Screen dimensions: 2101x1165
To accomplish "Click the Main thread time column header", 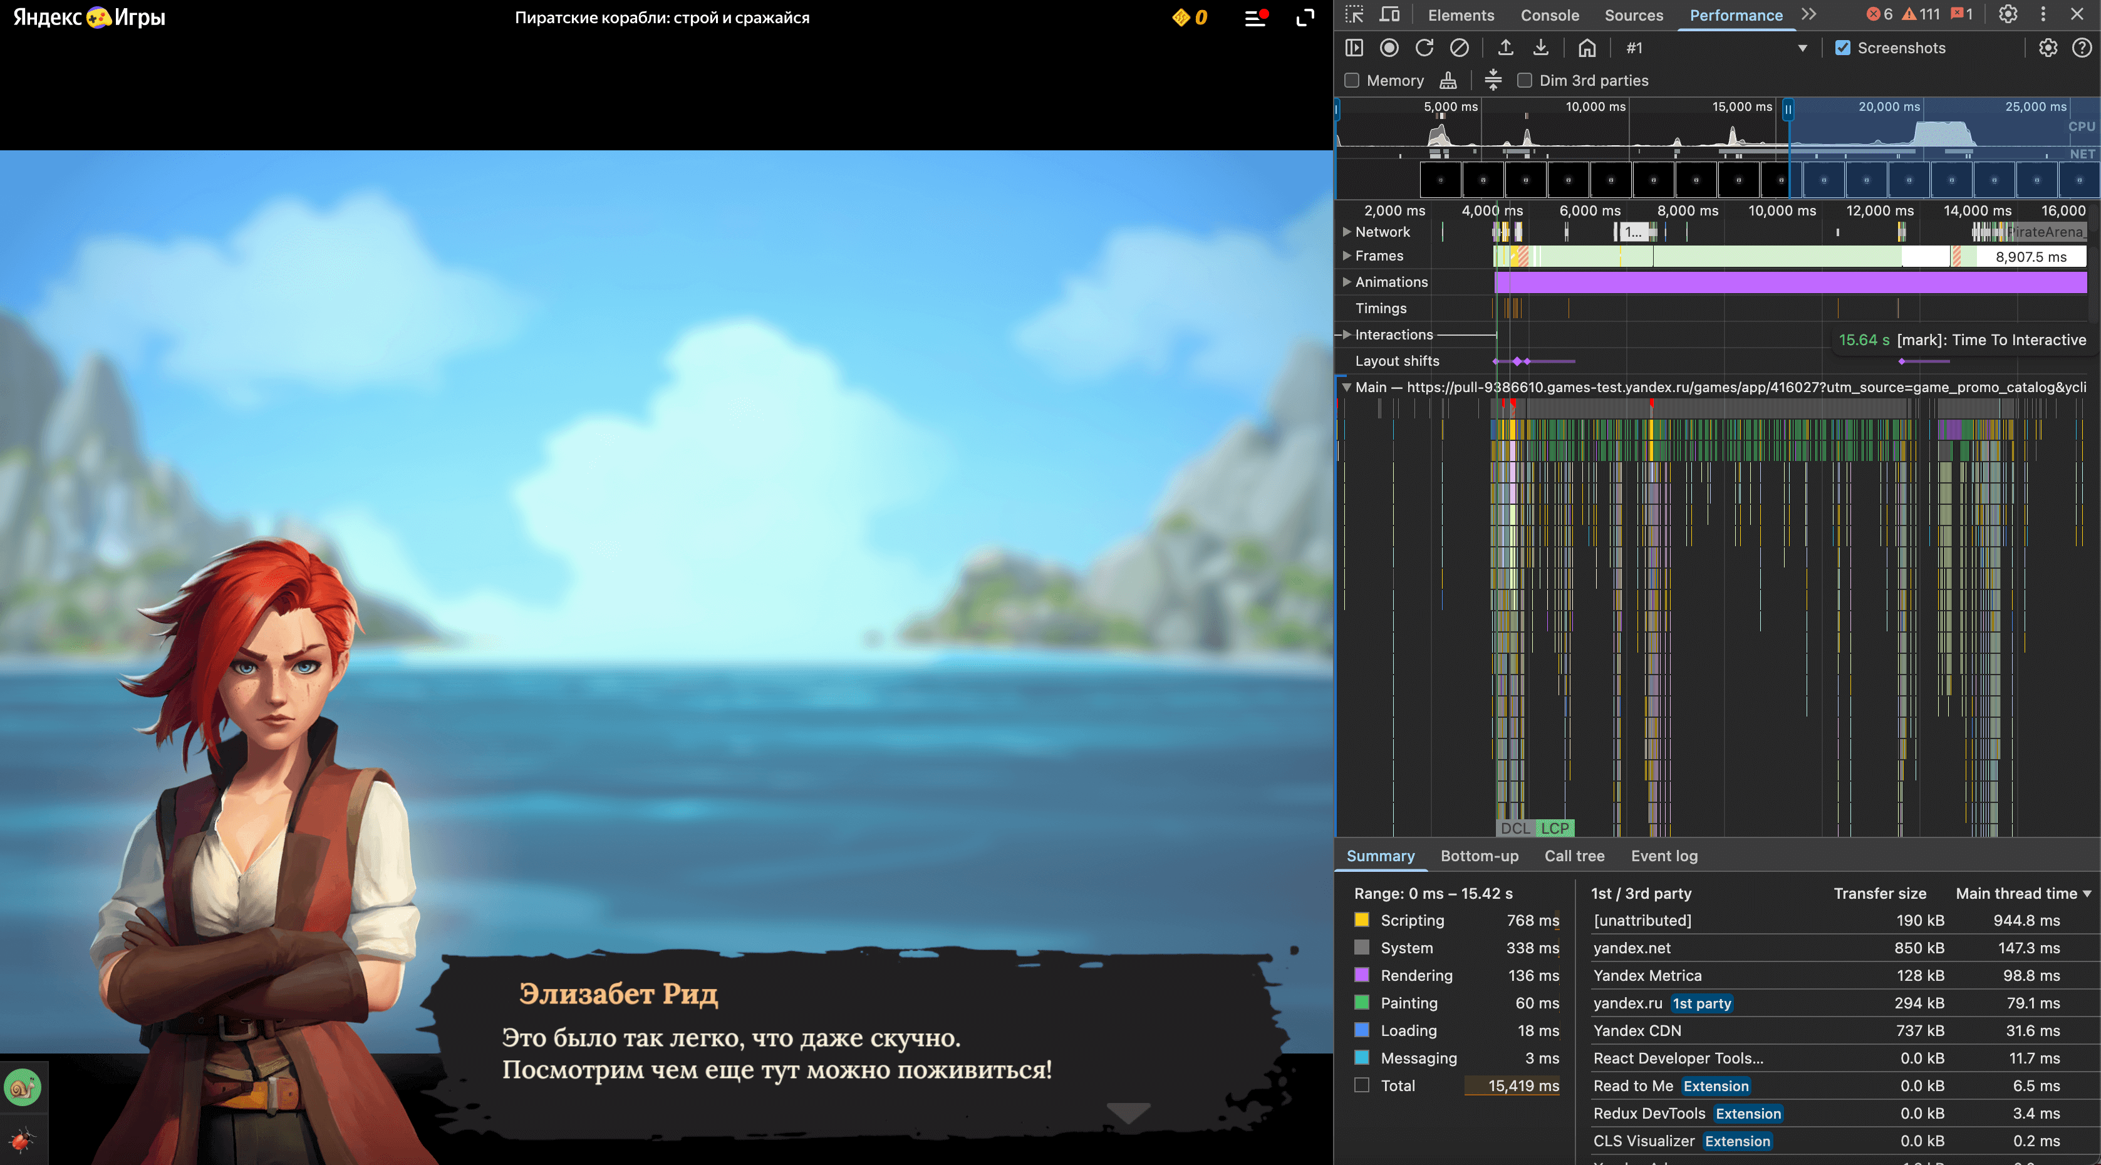I will (2016, 894).
